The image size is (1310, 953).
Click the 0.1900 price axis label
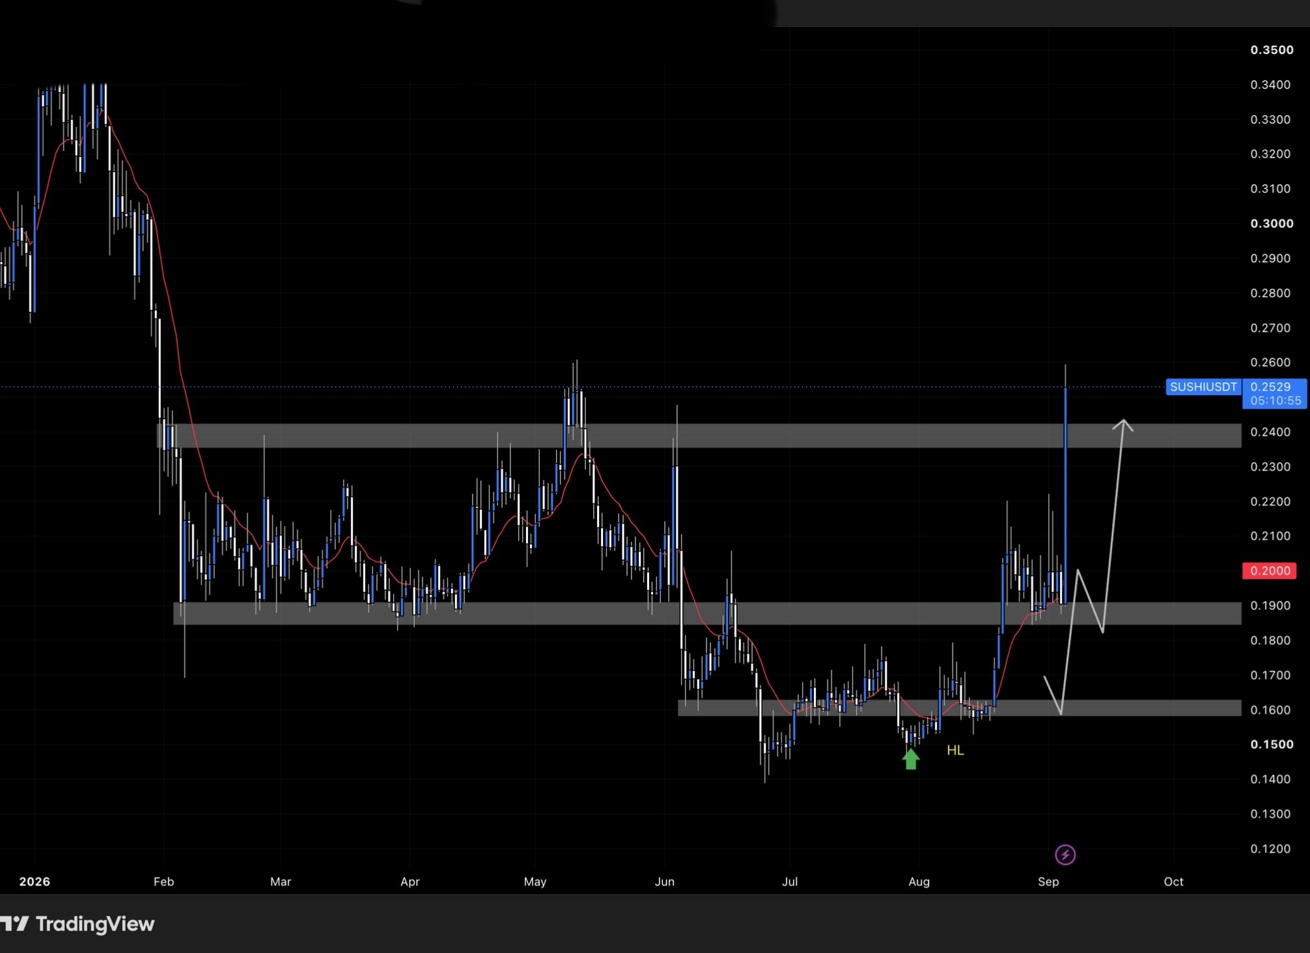pos(1270,605)
